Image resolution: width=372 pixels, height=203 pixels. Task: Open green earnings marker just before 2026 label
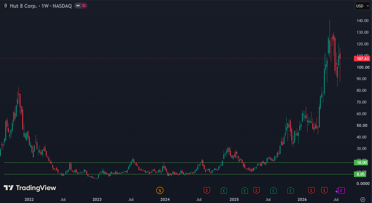[291, 190]
